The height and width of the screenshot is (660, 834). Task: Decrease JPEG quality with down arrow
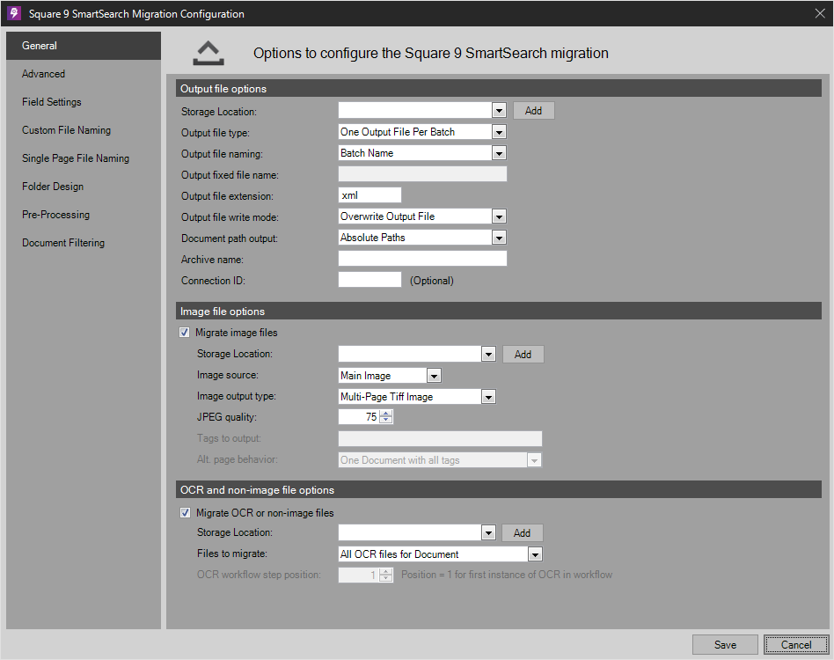[x=386, y=421]
